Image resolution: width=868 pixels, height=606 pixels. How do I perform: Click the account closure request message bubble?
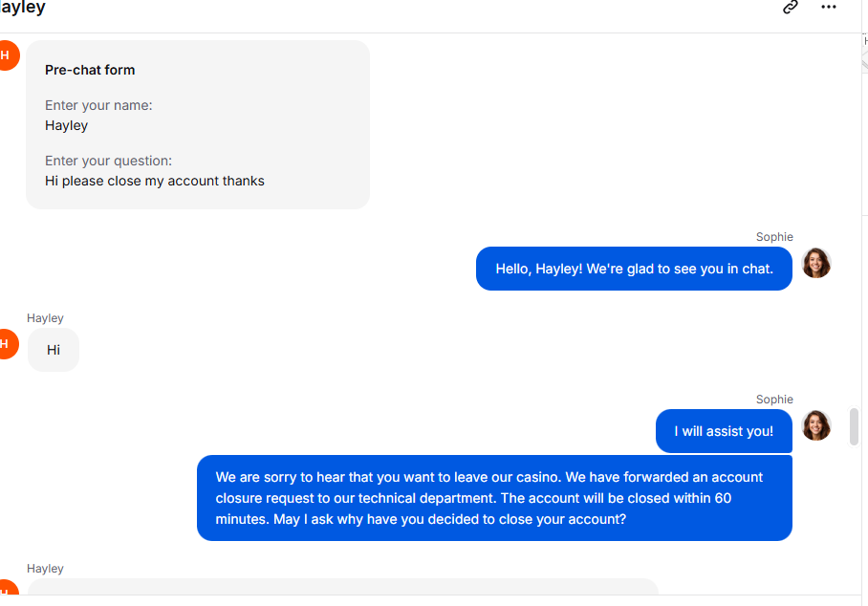pyautogui.click(x=494, y=498)
